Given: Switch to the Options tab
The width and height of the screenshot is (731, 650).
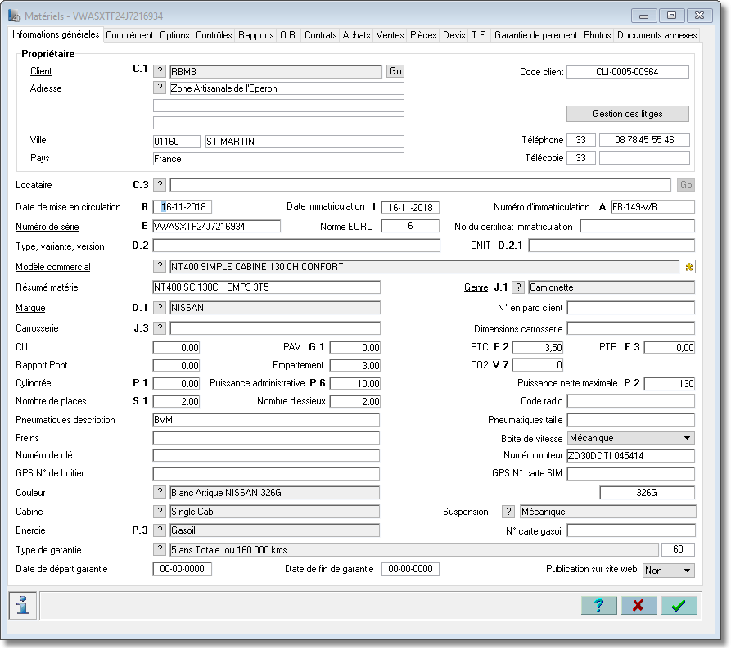Looking at the screenshot, I should 174,35.
